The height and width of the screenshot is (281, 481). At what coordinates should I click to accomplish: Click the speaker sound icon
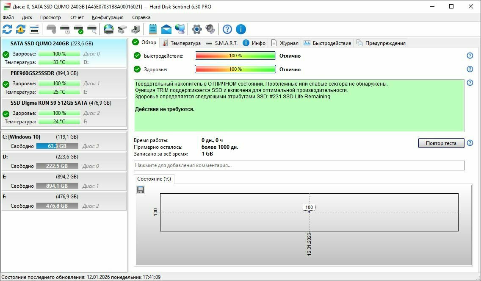(210, 30)
